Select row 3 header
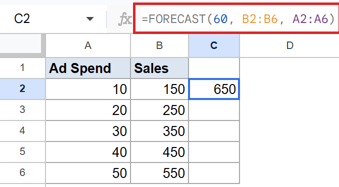Image resolution: width=339 pixels, height=187 pixels. tap(22, 110)
